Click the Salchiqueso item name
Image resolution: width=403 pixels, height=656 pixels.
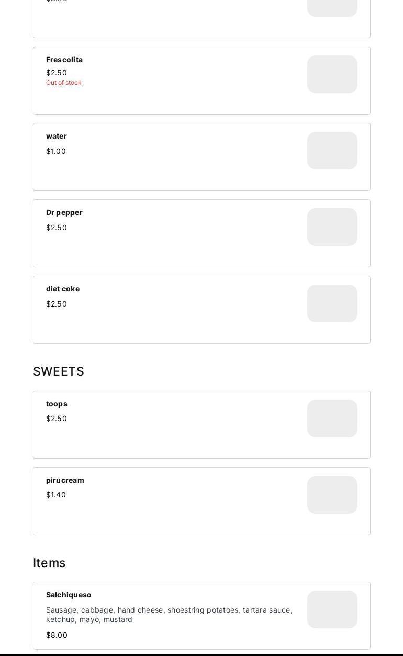(x=69, y=595)
